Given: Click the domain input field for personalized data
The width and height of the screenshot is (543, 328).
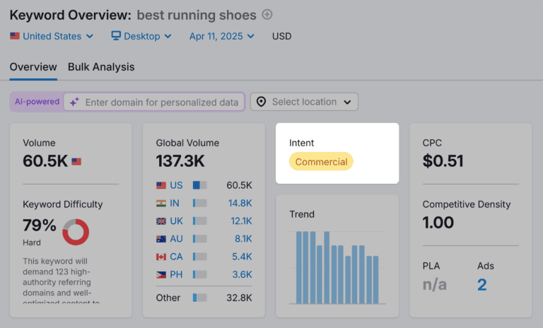Looking at the screenshot, I should [x=154, y=102].
